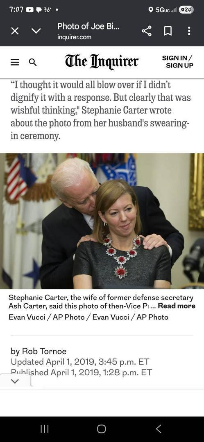Tap the Android back button
The image size is (204, 442).
tap(159, 429)
